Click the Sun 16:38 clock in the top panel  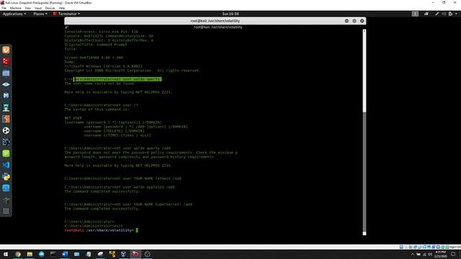tap(230, 14)
